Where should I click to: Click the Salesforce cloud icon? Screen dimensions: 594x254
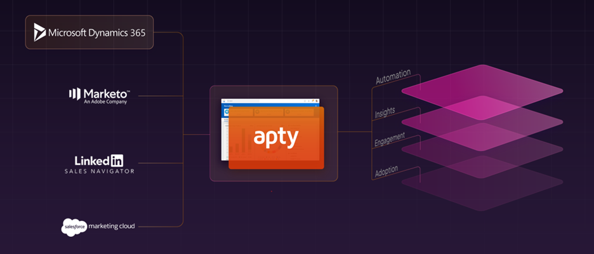tap(74, 225)
